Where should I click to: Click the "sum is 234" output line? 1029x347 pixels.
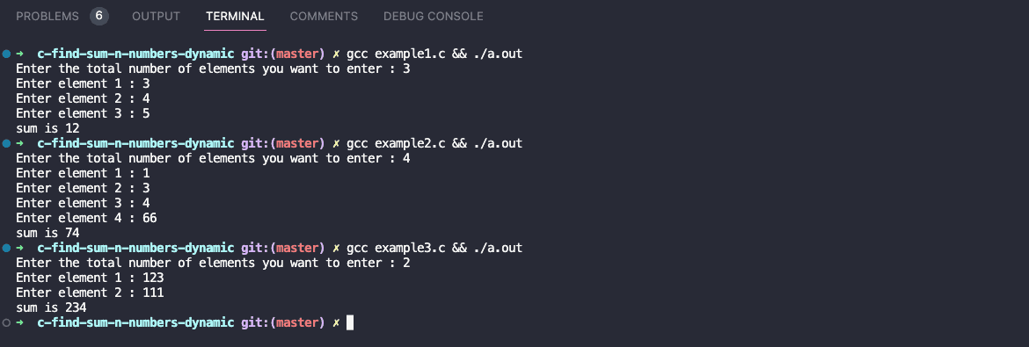click(x=51, y=307)
